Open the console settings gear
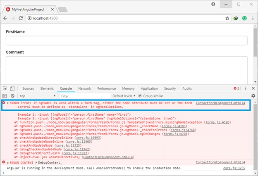258x176 pixels. click(x=253, y=96)
